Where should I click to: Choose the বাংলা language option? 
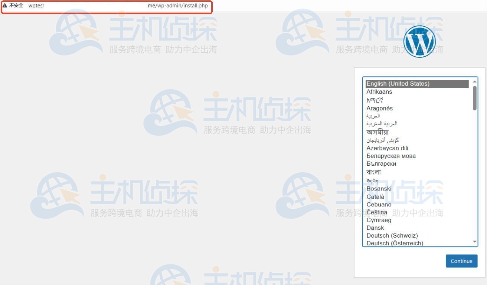(x=374, y=172)
